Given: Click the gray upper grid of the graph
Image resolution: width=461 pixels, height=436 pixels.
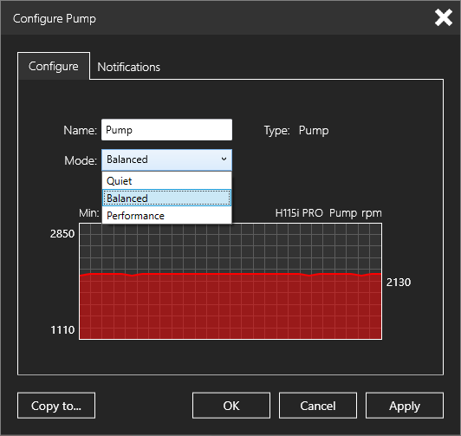Looking at the screenshot, I should [x=230, y=249].
